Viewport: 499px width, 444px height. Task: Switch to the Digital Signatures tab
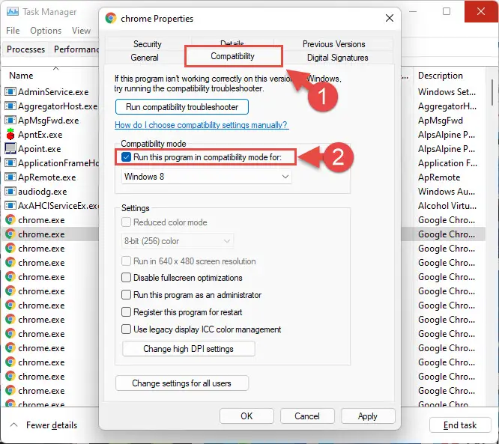click(337, 58)
